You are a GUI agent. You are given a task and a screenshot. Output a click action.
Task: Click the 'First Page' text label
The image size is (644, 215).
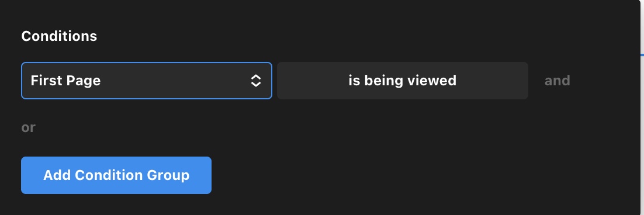pyautogui.click(x=65, y=81)
